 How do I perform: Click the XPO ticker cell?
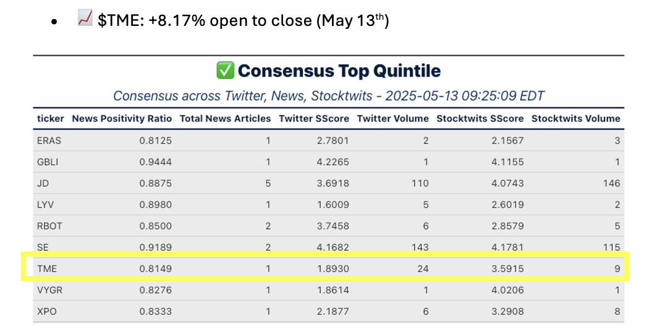(x=47, y=311)
